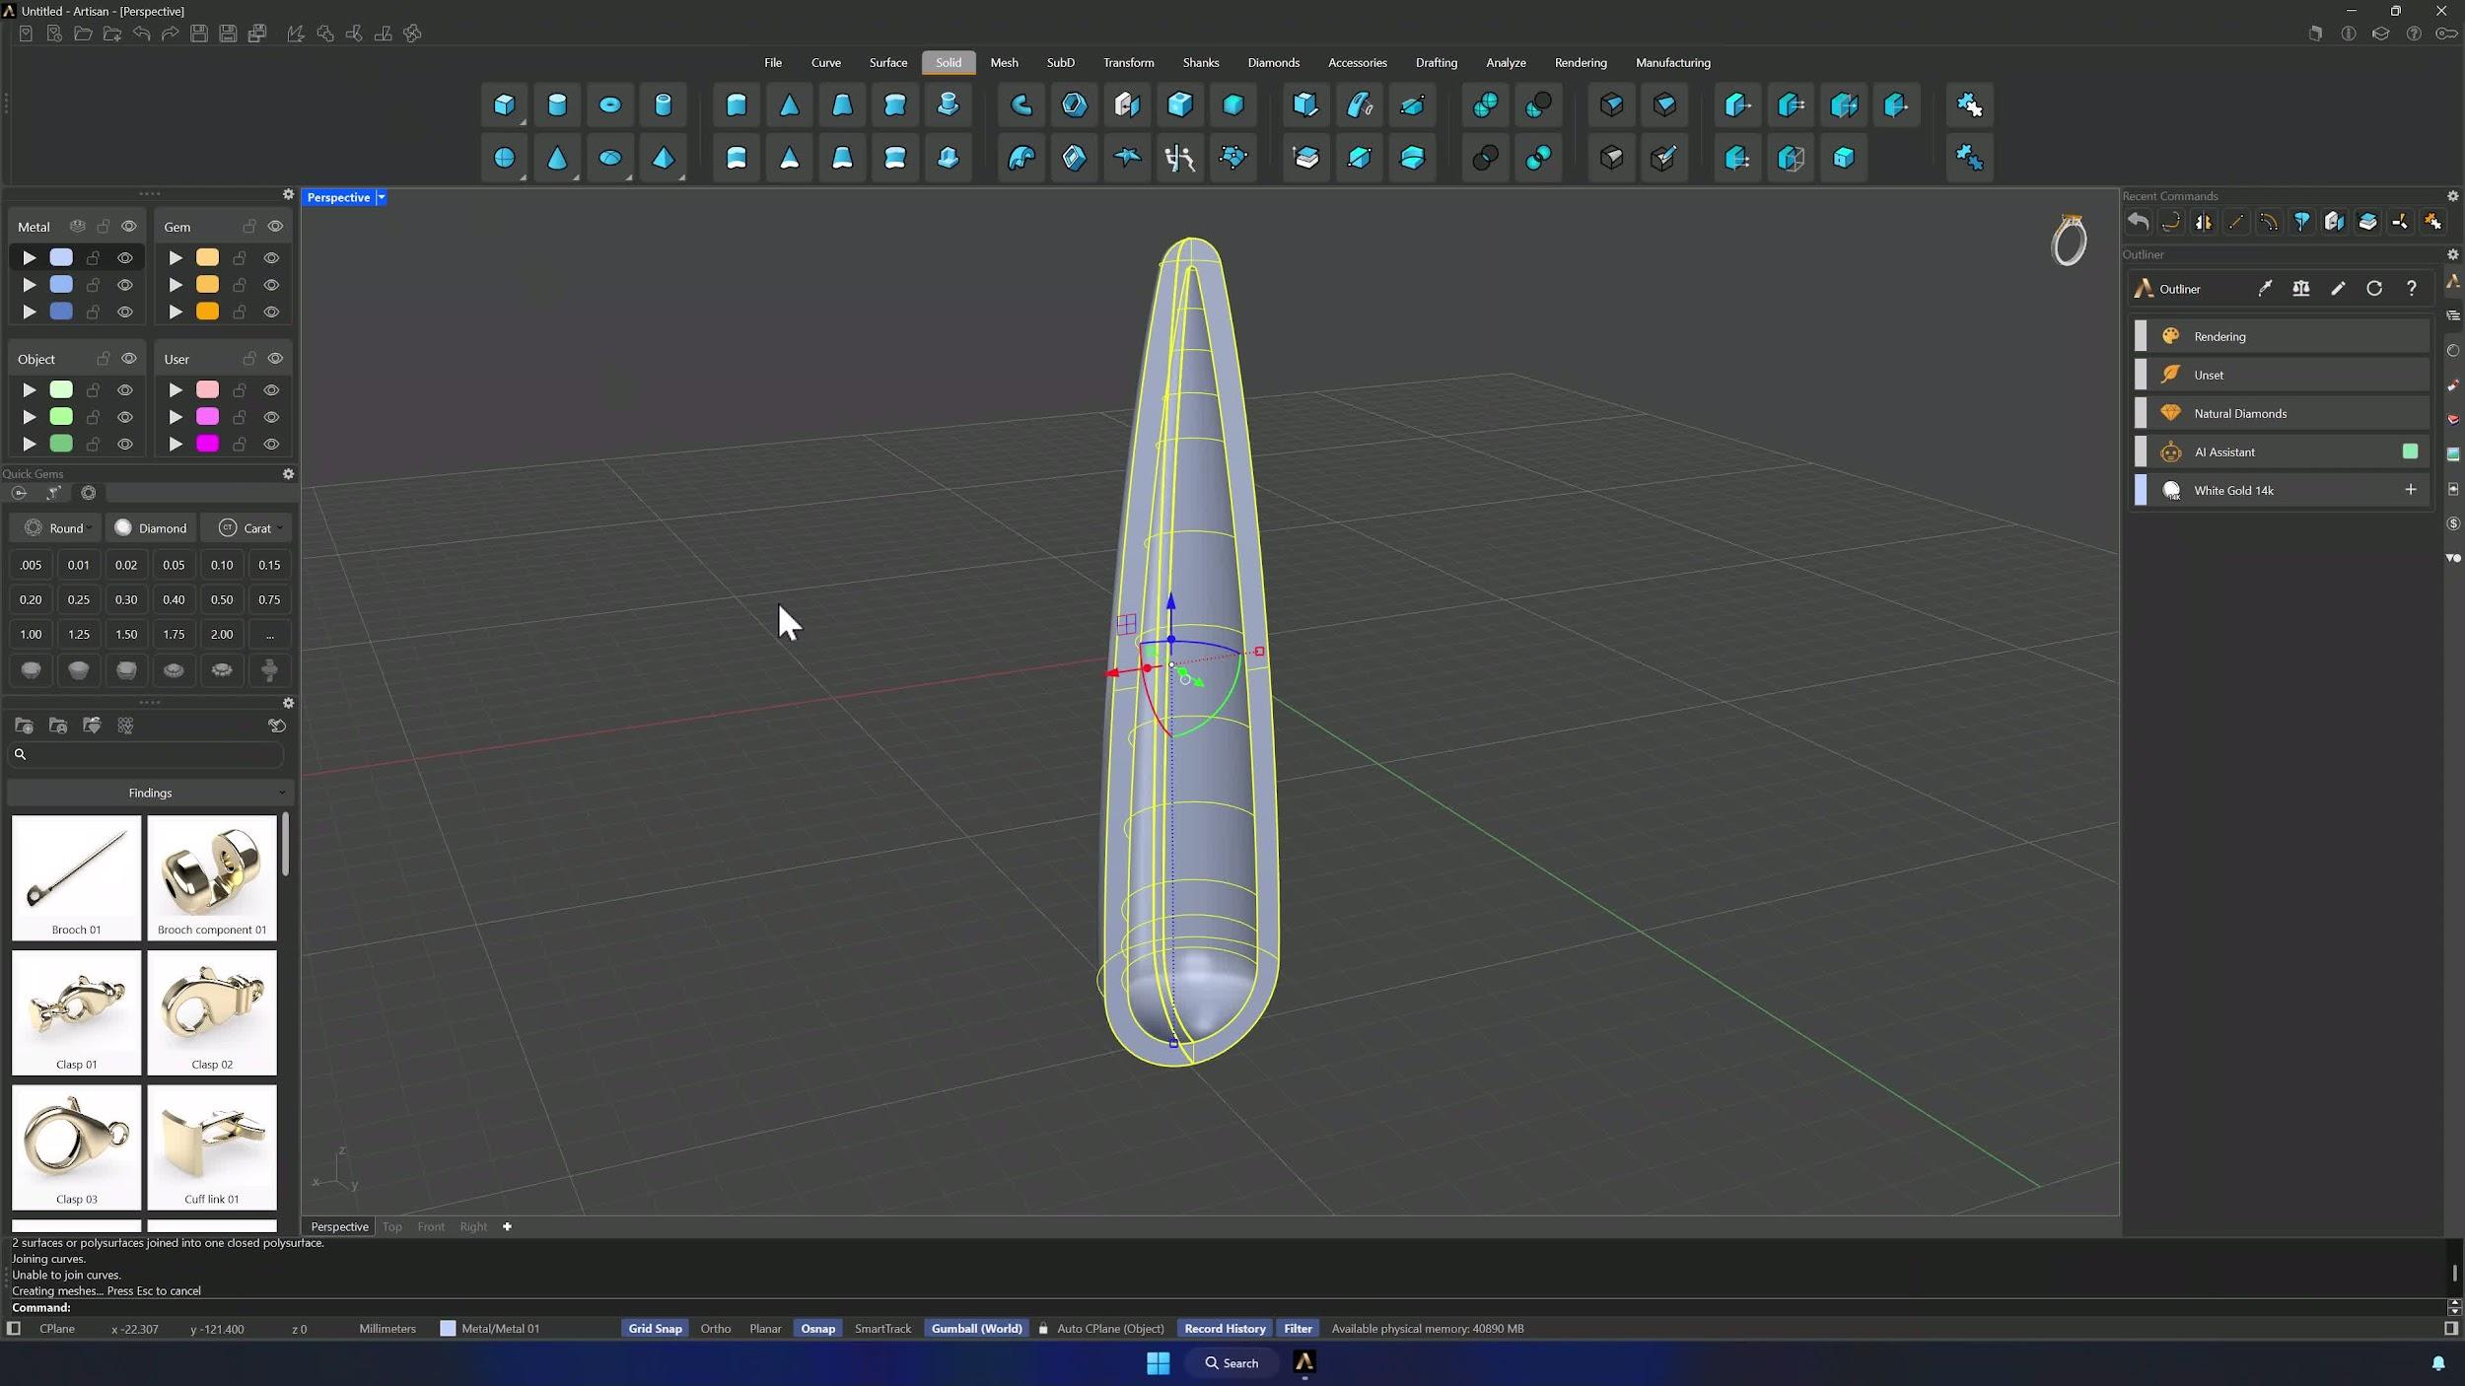Viewport: 2465px width, 1386px height.
Task: Click the Filter button in status bar
Action: 1298,1329
